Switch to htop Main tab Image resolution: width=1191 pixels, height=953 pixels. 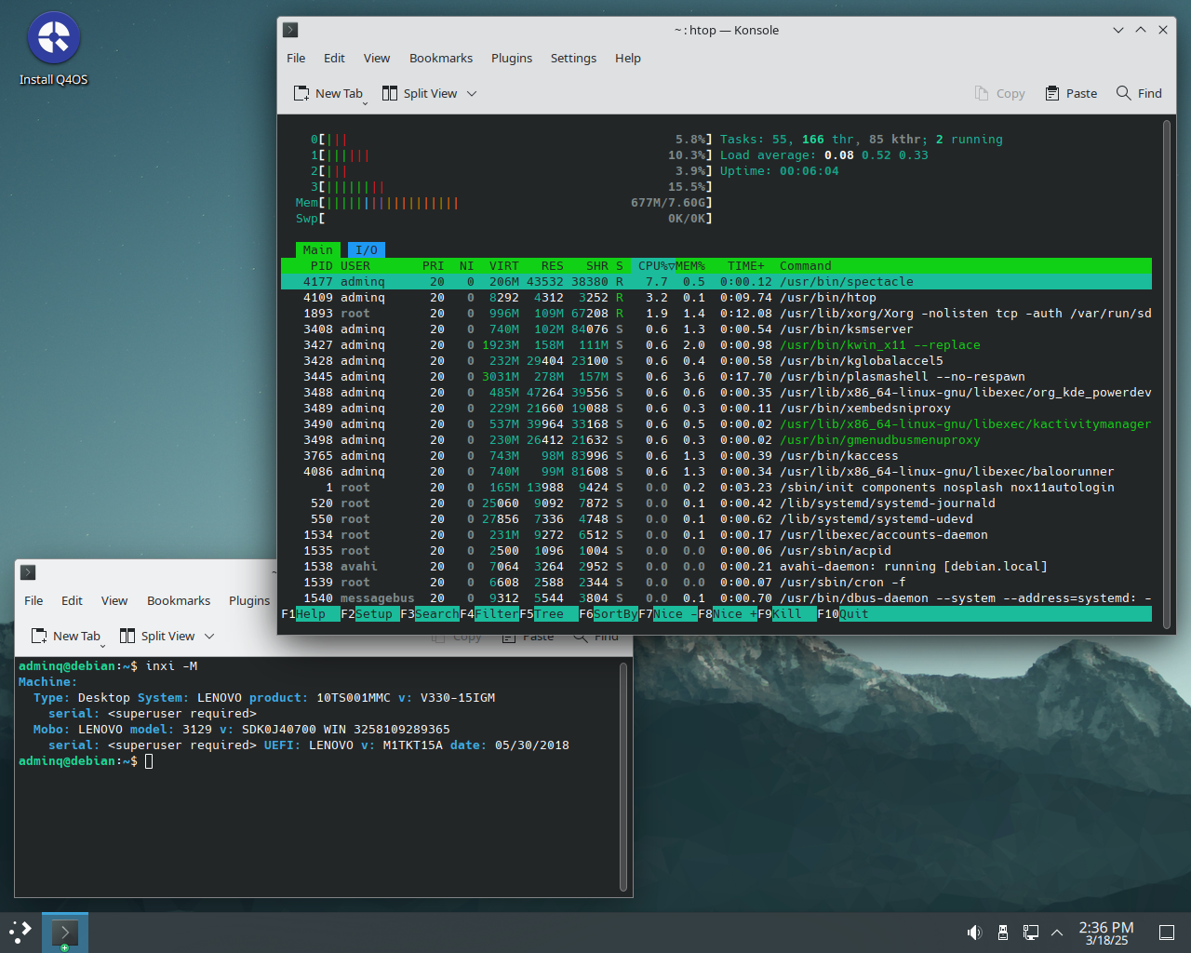point(317,250)
